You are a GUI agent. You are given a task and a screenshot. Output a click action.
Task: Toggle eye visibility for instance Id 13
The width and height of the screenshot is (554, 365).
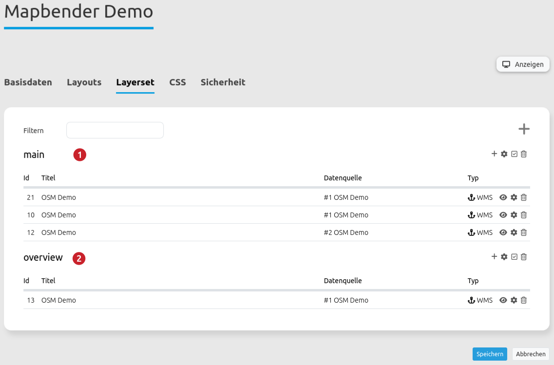pos(503,300)
